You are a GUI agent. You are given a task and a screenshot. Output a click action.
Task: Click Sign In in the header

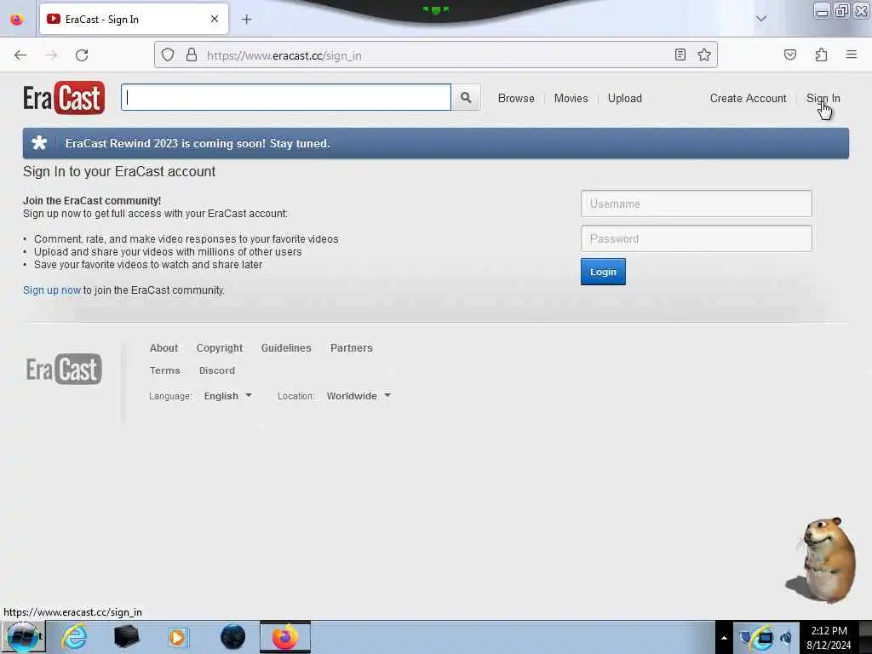pos(823,99)
